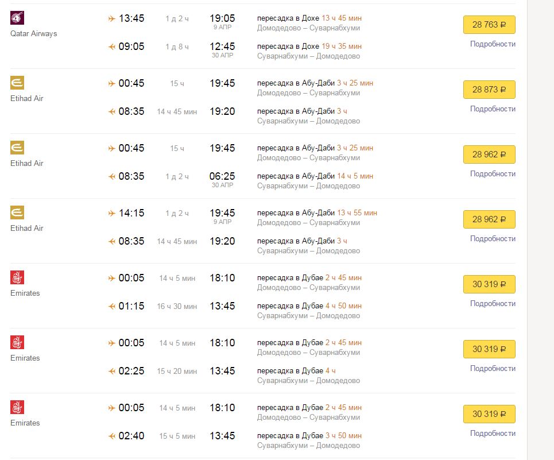554x460 pixels.
Task: Click the departure plane icon beside 13:45
Action: tap(111, 18)
